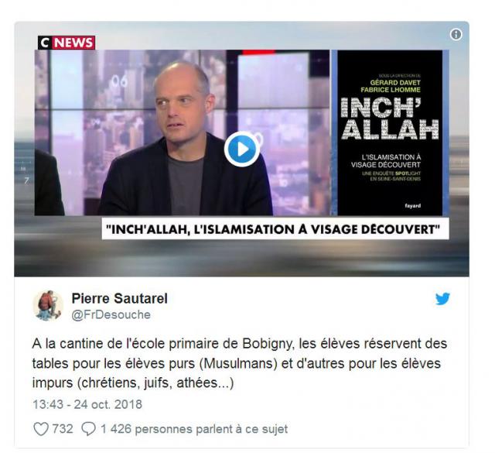This screenshot has height=453, width=495.
Task: Open the Pierre Sautarel display name link
Action: pyautogui.click(x=120, y=298)
